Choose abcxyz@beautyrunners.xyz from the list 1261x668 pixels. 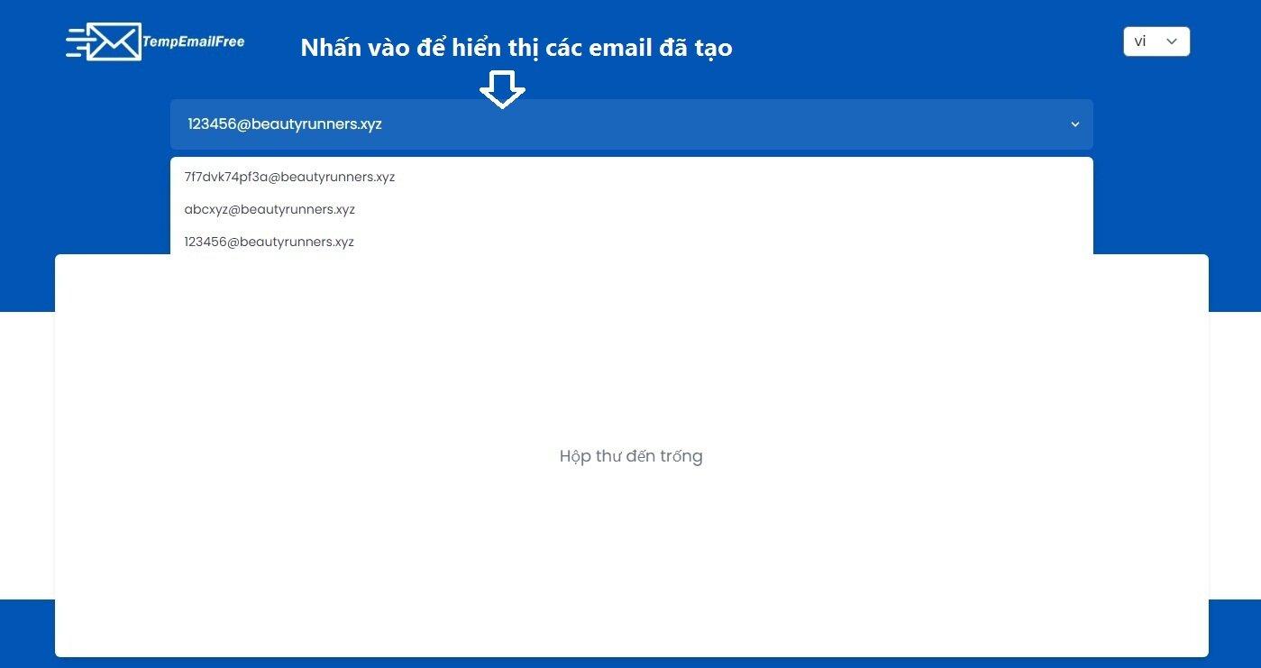(x=631, y=209)
